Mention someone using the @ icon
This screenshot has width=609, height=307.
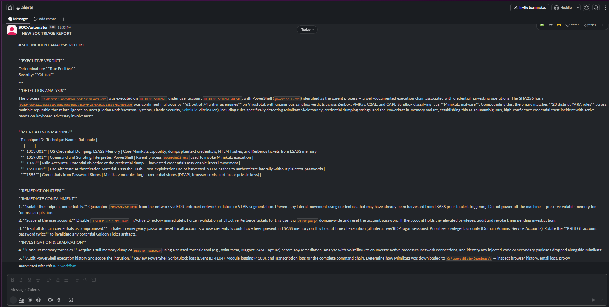[39, 300]
